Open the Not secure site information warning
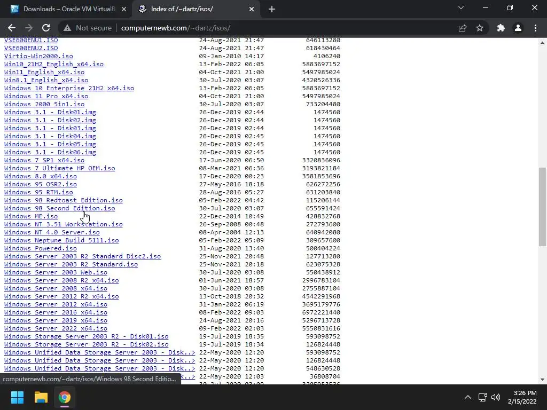Screen dimensions: 547x410 (x=88, y=28)
